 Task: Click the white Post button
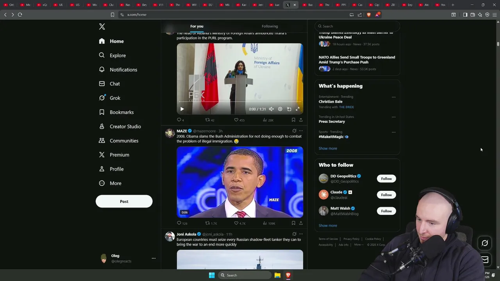click(124, 201)
